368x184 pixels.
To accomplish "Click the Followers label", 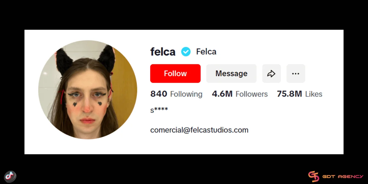I will [251, 94].
